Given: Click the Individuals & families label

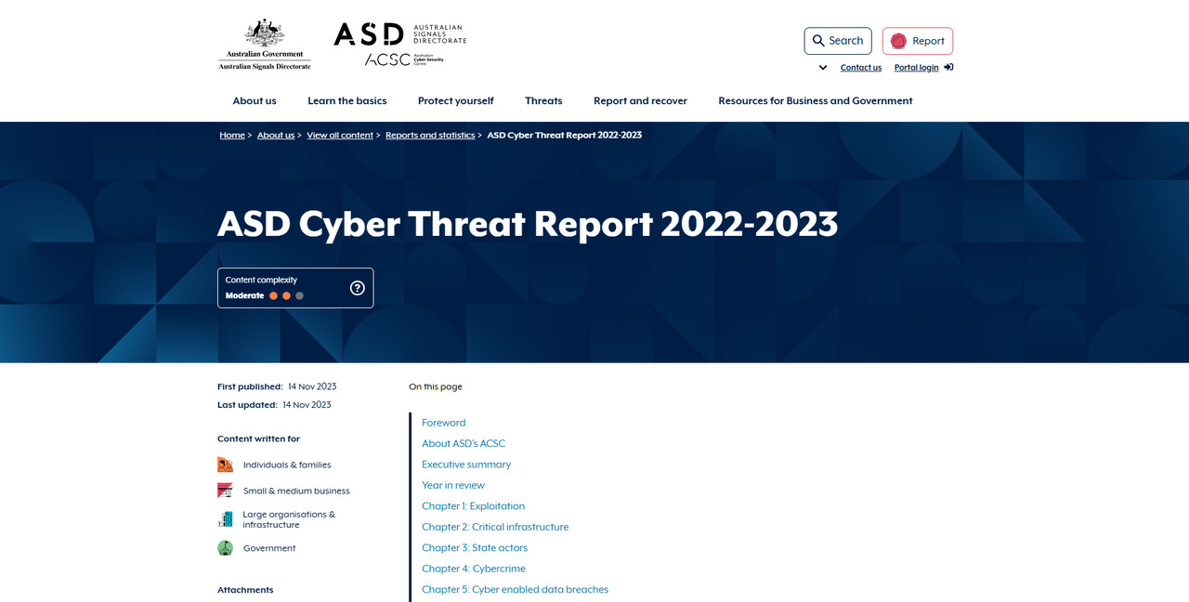Looking at the screenshot, I should coord(287,465).
